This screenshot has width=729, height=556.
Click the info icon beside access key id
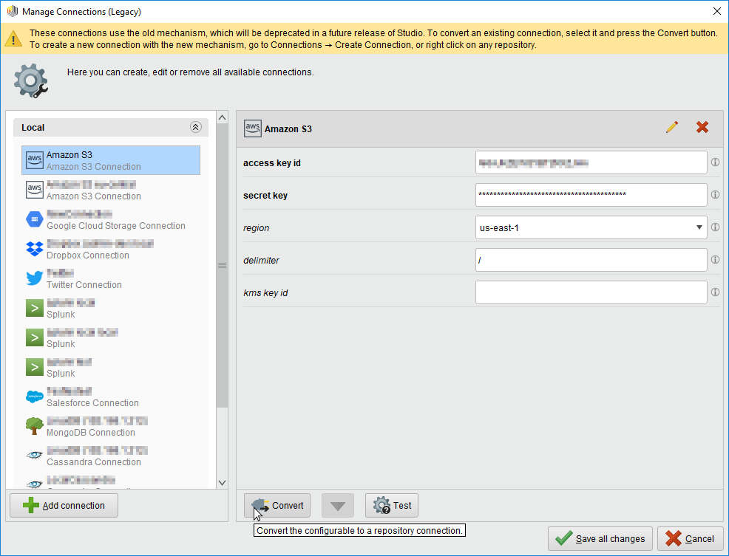tap(715, 162)
